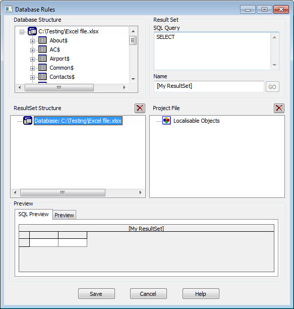Click the Contacts$ table icon
The image size is (294, 309).
point(42,77)
